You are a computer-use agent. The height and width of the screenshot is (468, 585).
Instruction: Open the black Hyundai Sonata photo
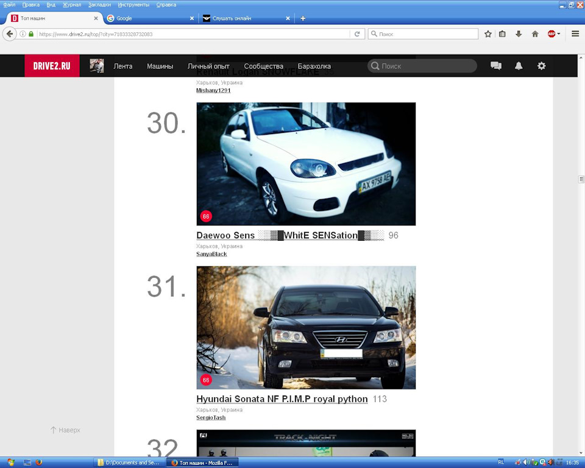coord(306,328)
